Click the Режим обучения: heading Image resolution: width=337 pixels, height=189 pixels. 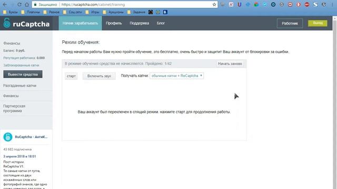coord(81,42)
